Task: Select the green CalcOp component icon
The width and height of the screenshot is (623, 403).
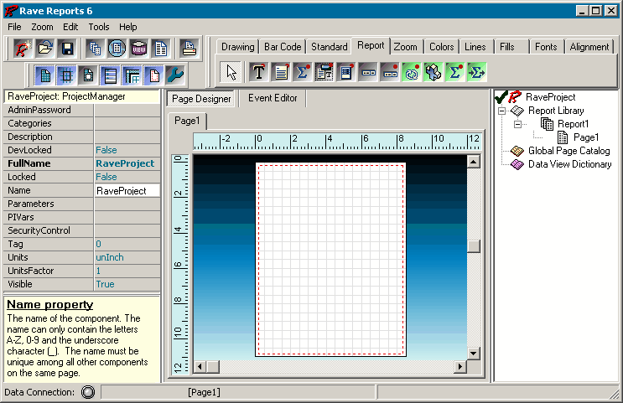Action: tap(433, 72)
